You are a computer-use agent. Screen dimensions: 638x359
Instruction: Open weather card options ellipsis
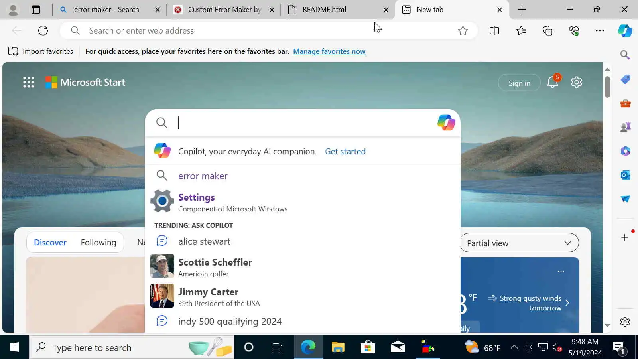pos(561,272)
